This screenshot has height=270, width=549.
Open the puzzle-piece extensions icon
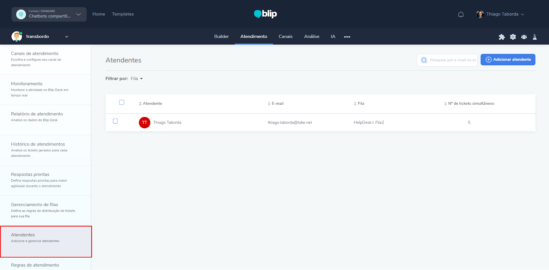[502, 37]
